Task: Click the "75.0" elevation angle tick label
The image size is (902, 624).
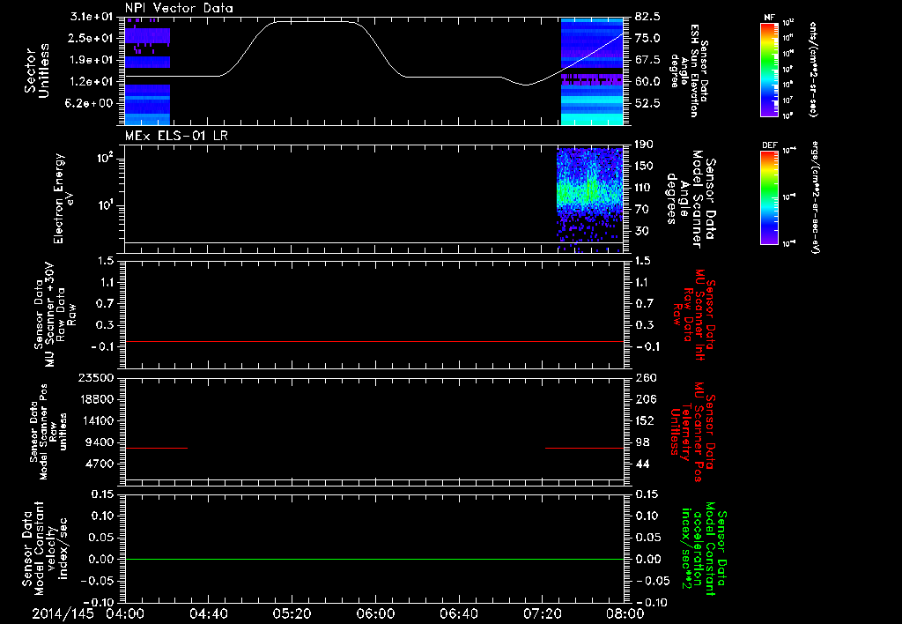Action: pos(648,38)
